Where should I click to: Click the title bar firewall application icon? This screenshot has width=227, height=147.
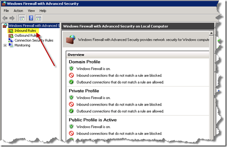(x=4, y=3)
